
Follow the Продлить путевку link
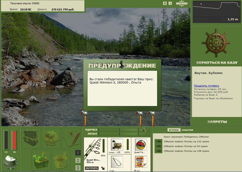[x=207, y=86]
